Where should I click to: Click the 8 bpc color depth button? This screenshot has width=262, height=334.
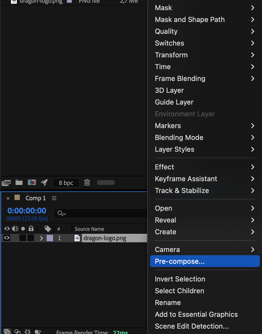(66, 183)
